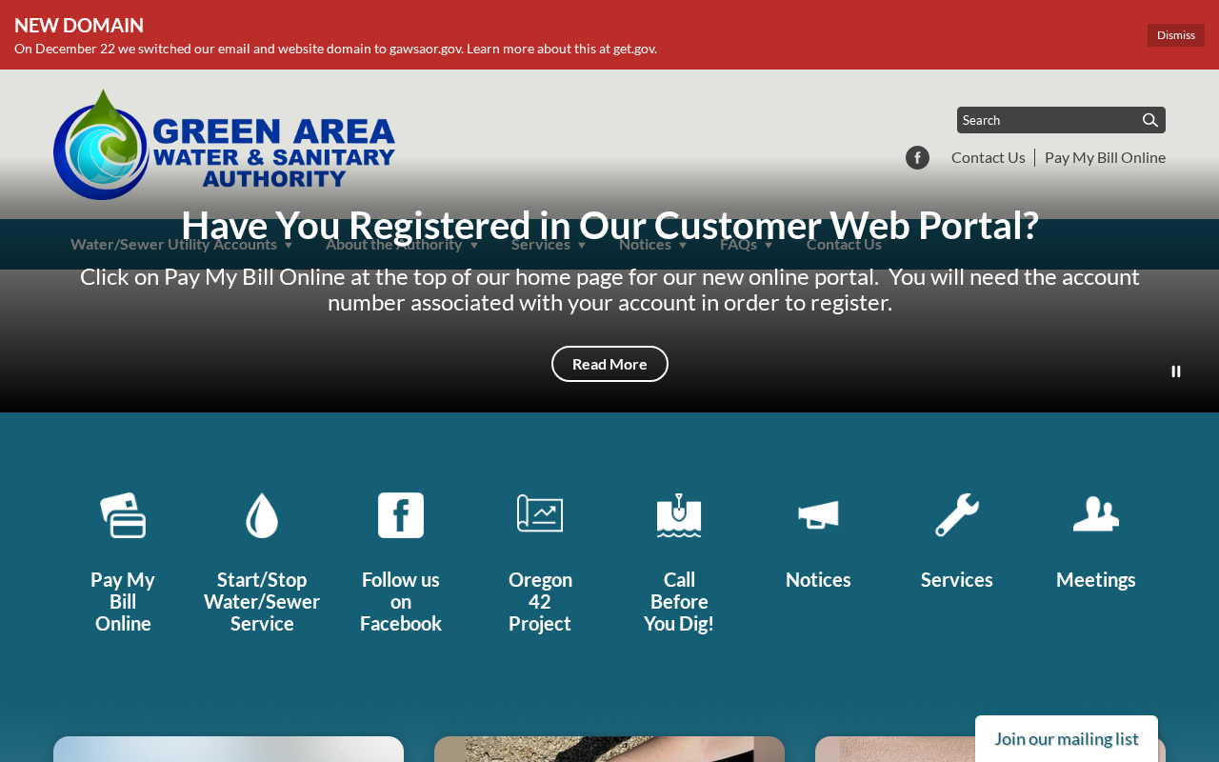Screen dimensions: 1219x762
Task: Click the Call Before You Dig shovel icon
Action: pos(679,515)
